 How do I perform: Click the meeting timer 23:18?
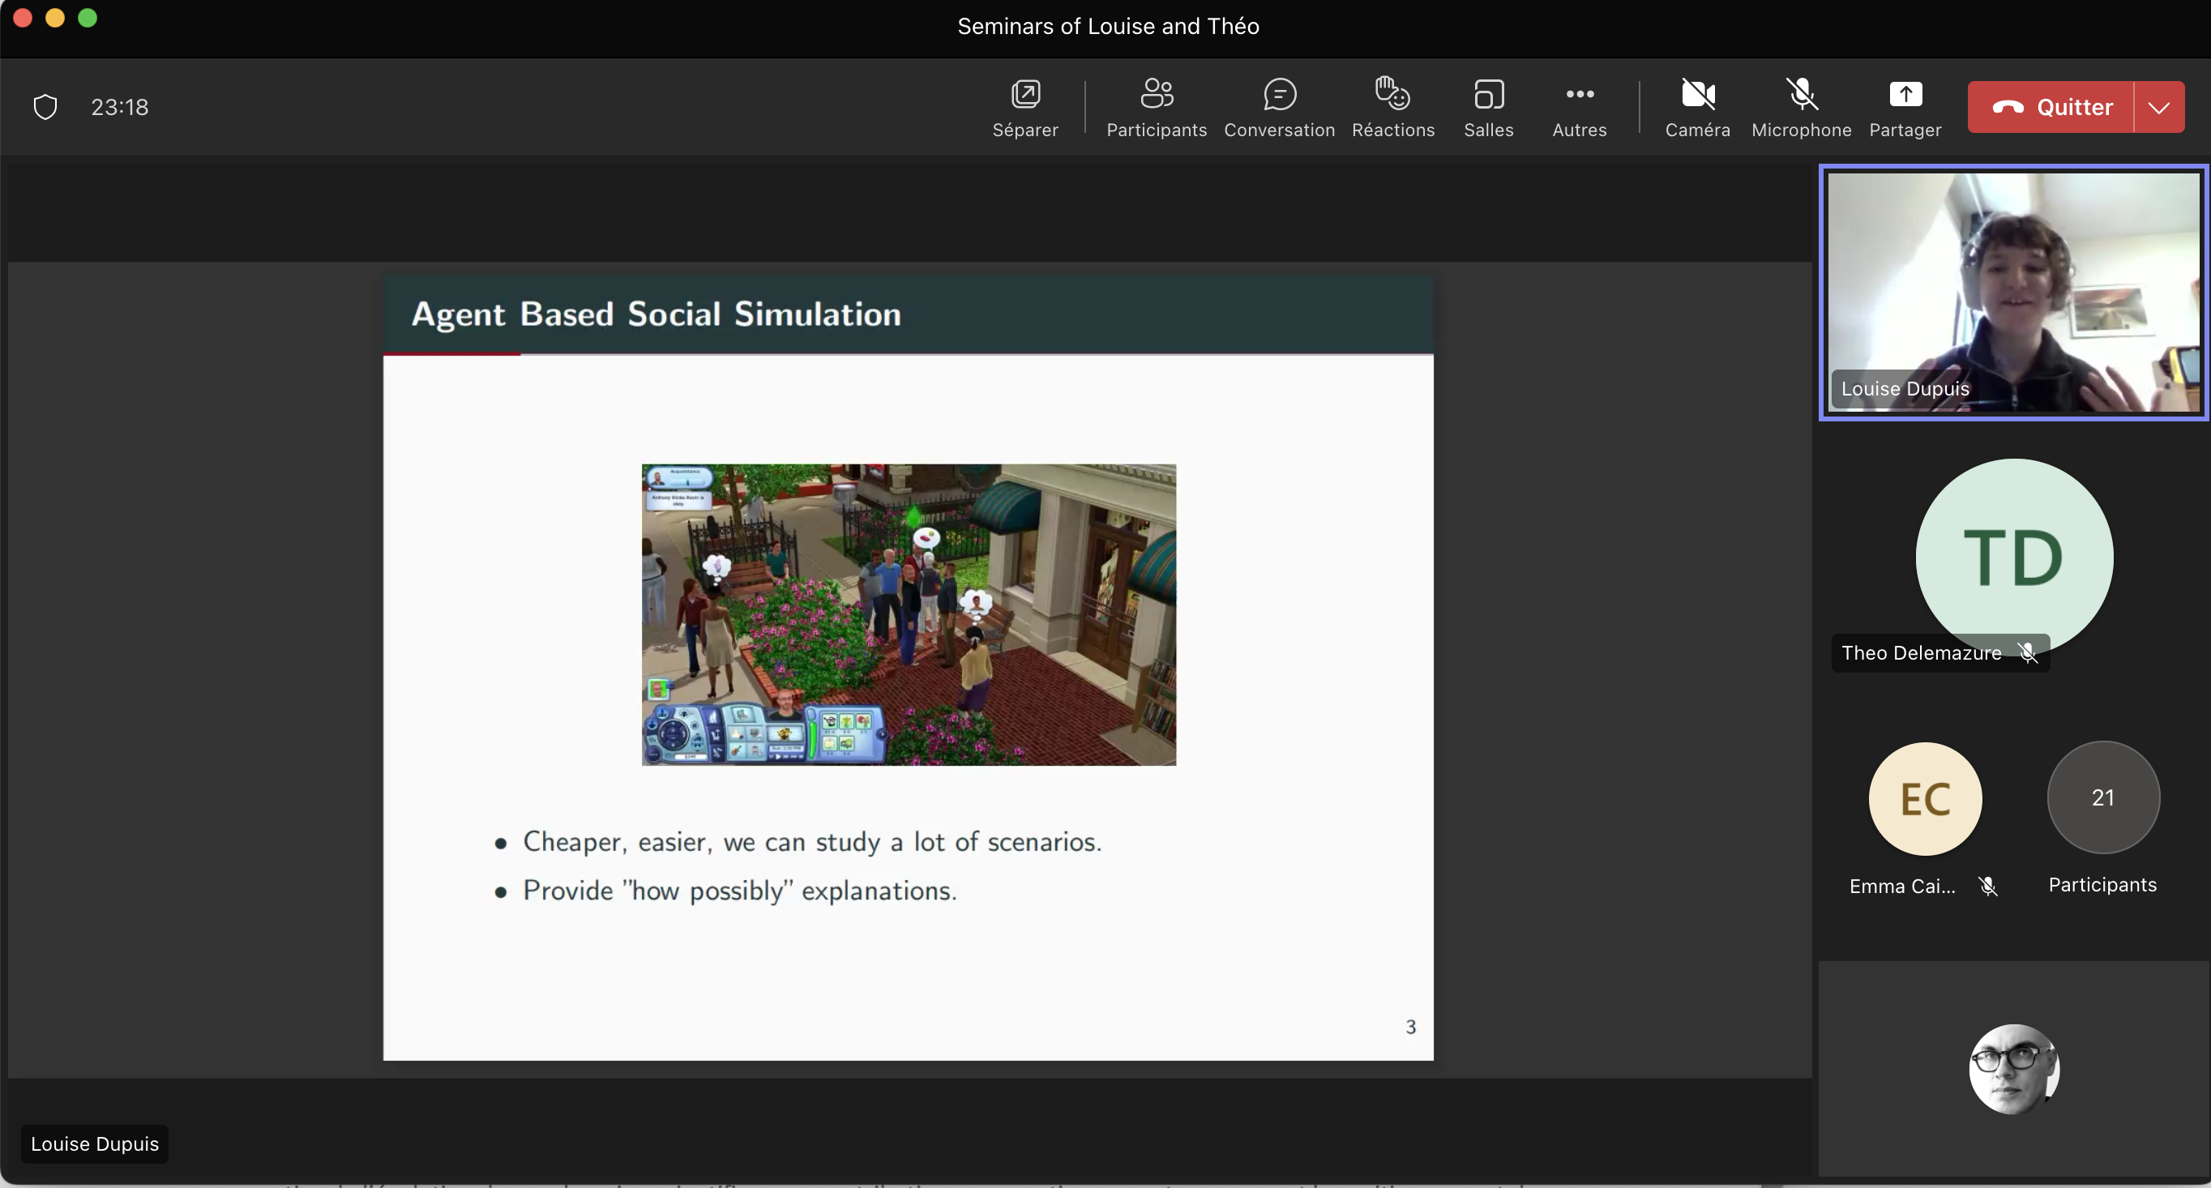point(120,106)
